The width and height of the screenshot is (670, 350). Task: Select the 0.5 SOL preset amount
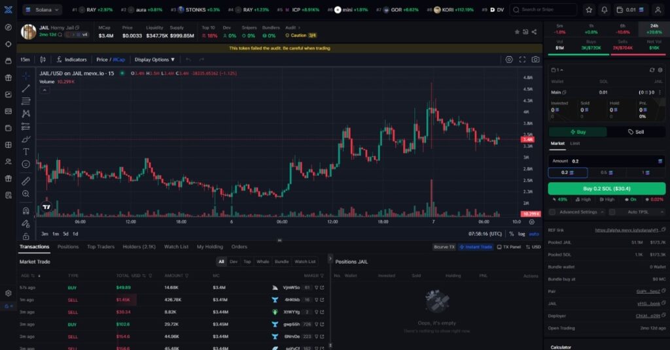[x=607, y=172]
